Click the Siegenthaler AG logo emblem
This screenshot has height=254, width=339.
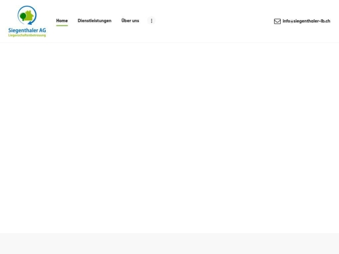click(x=27, y=15)
